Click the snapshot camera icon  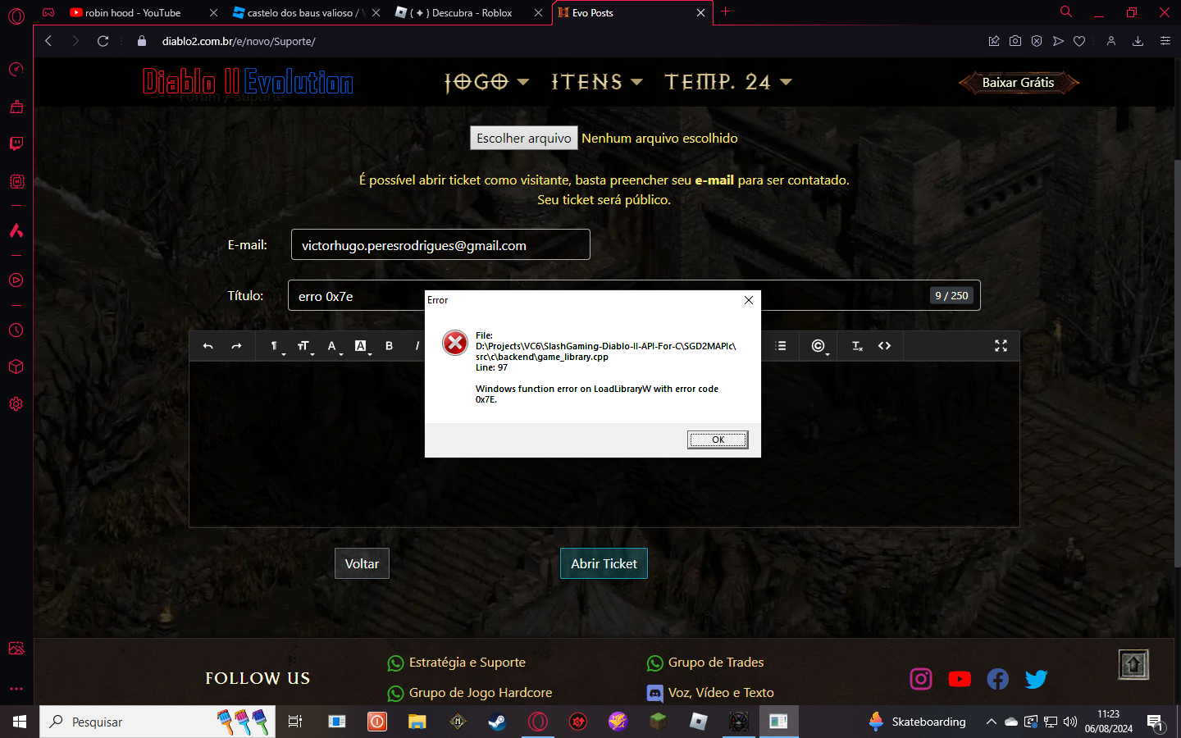1015,41
